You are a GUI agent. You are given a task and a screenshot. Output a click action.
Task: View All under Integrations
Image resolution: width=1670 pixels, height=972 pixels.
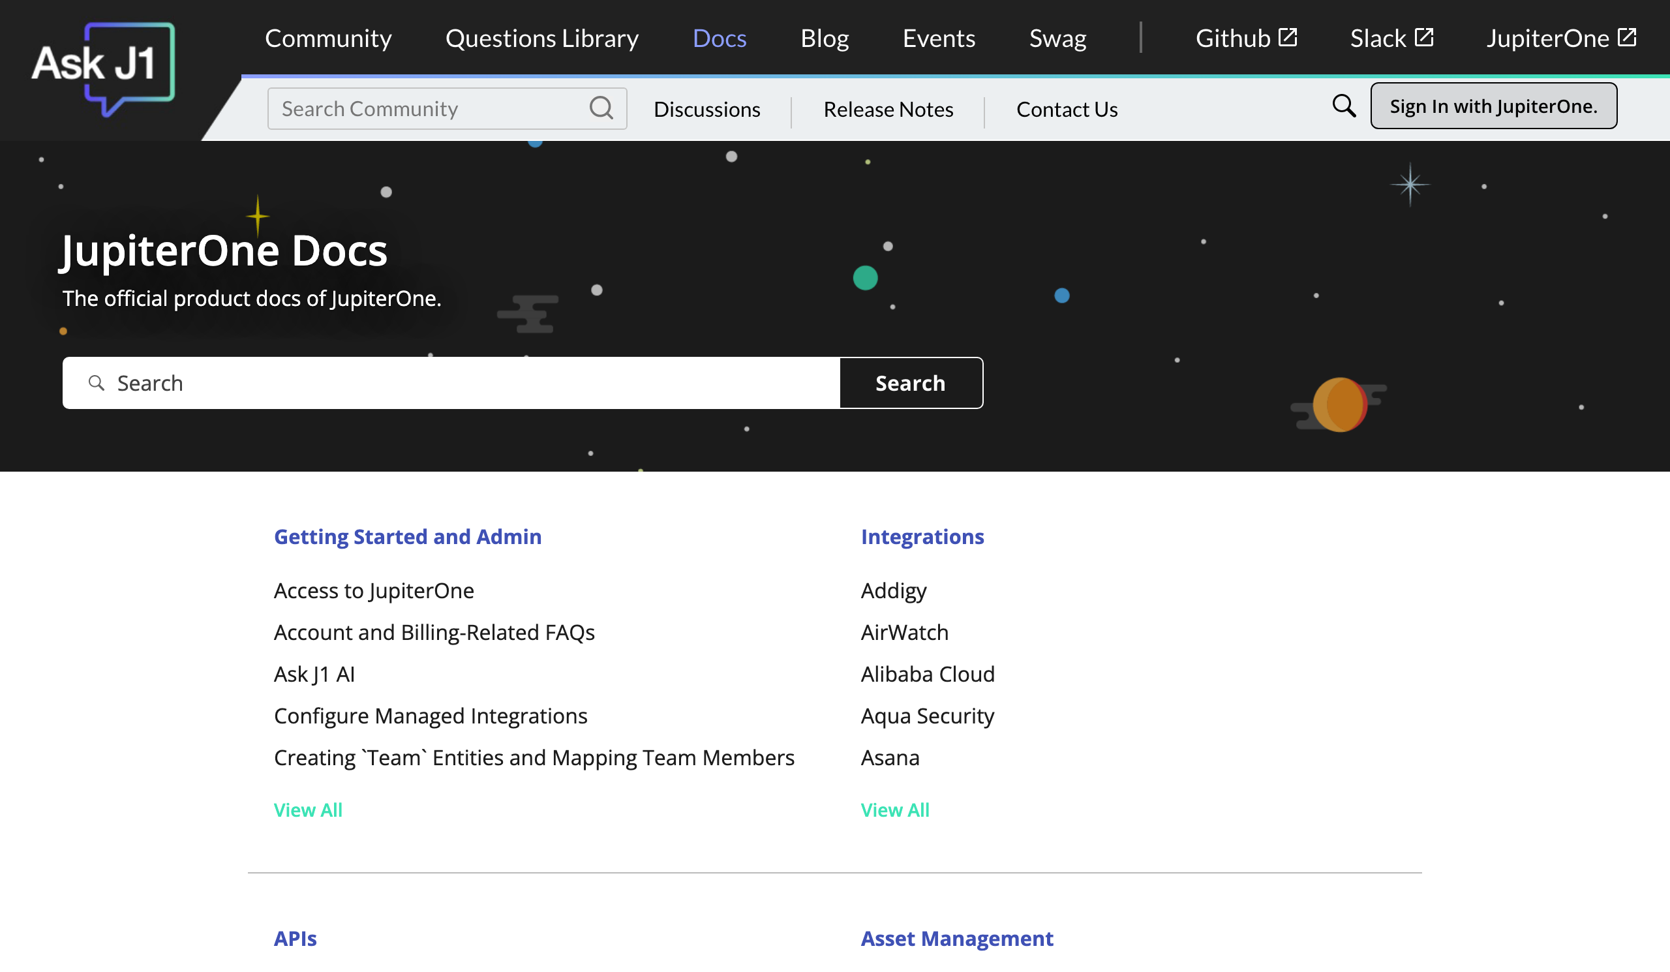(x=895, y=810)
